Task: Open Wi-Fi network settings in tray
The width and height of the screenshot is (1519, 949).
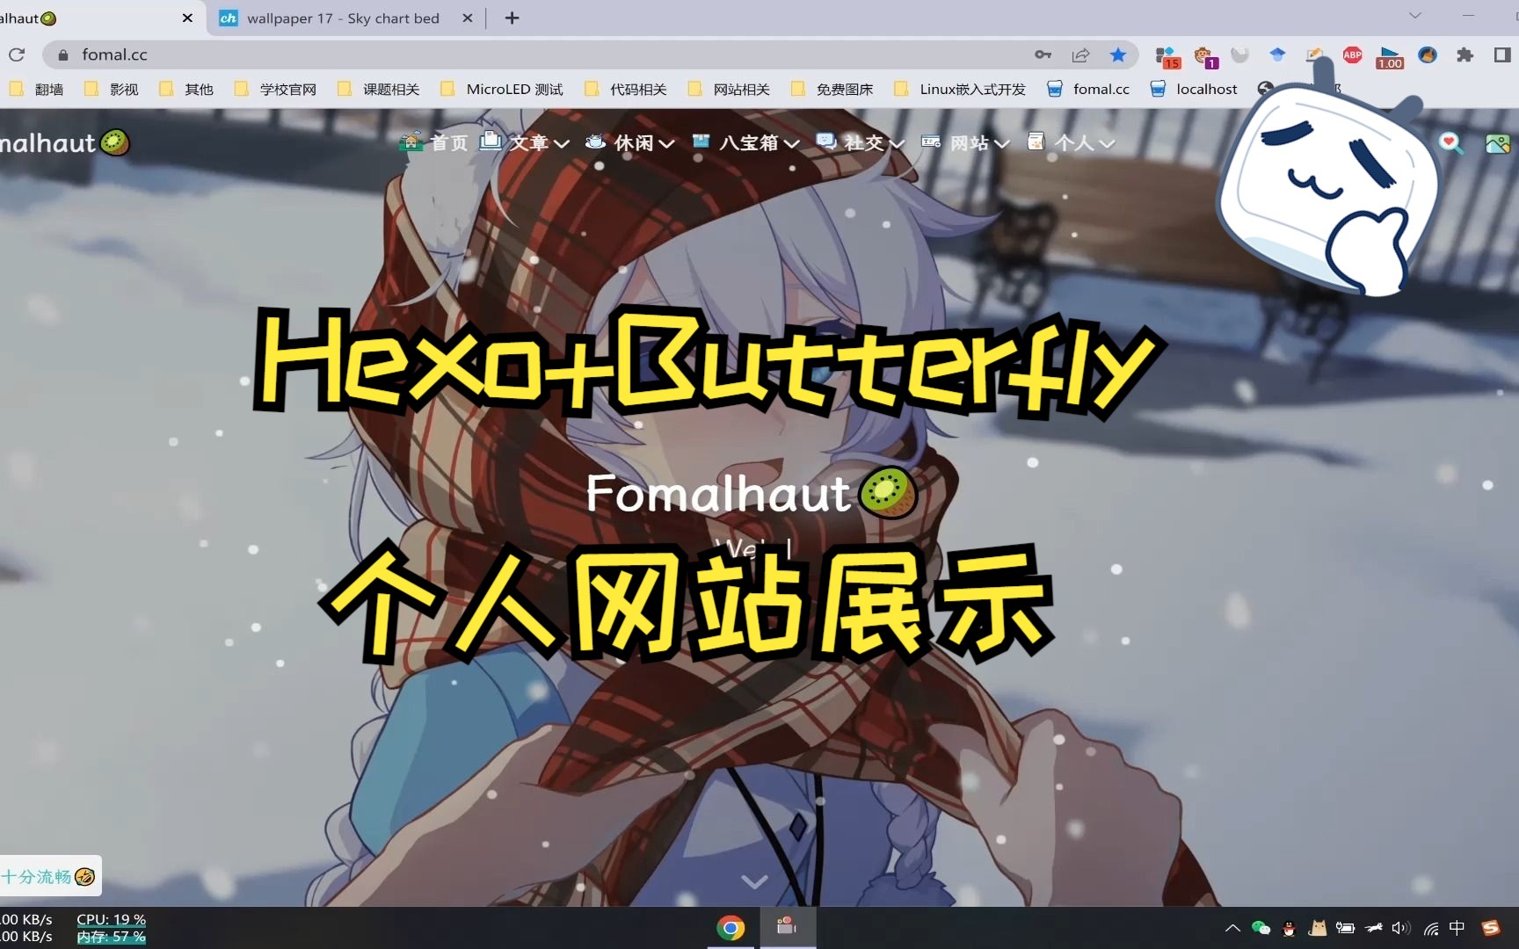Action: 1430,928
